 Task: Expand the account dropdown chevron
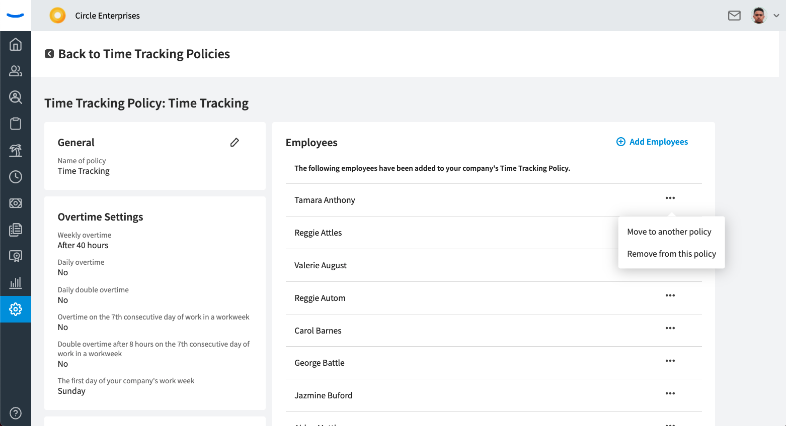pos(776,16)
